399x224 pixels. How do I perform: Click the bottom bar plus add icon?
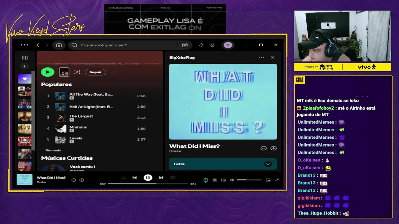pyautogui.click(x=82, y=180)
